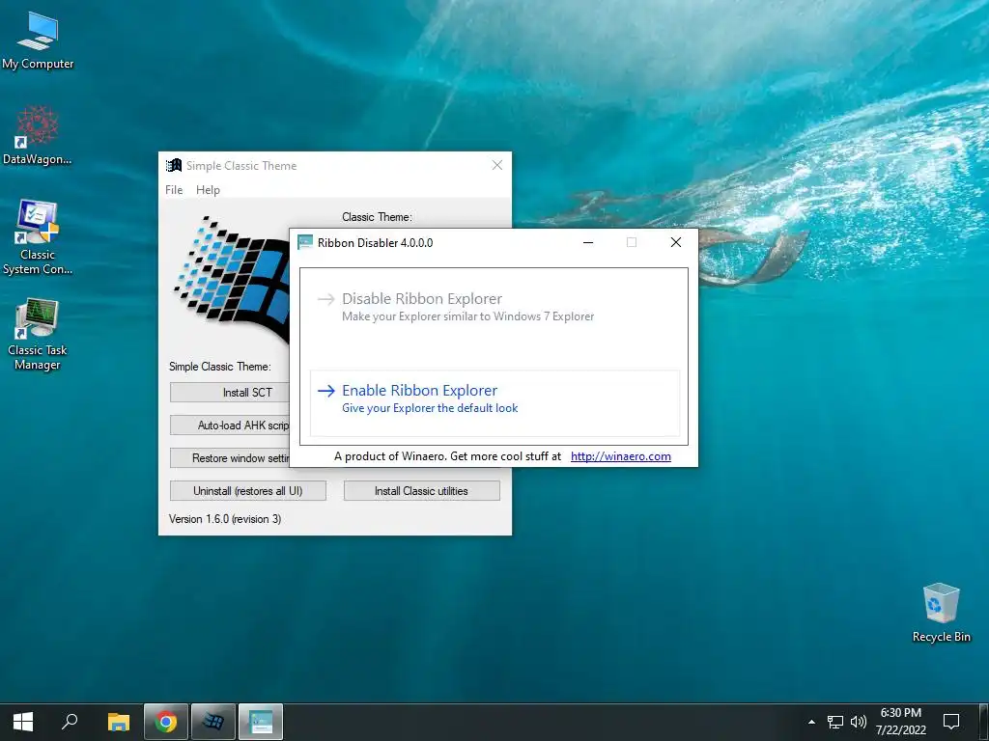
Task: Open taskbar search magnifier
Action: (x=70, y=722)
